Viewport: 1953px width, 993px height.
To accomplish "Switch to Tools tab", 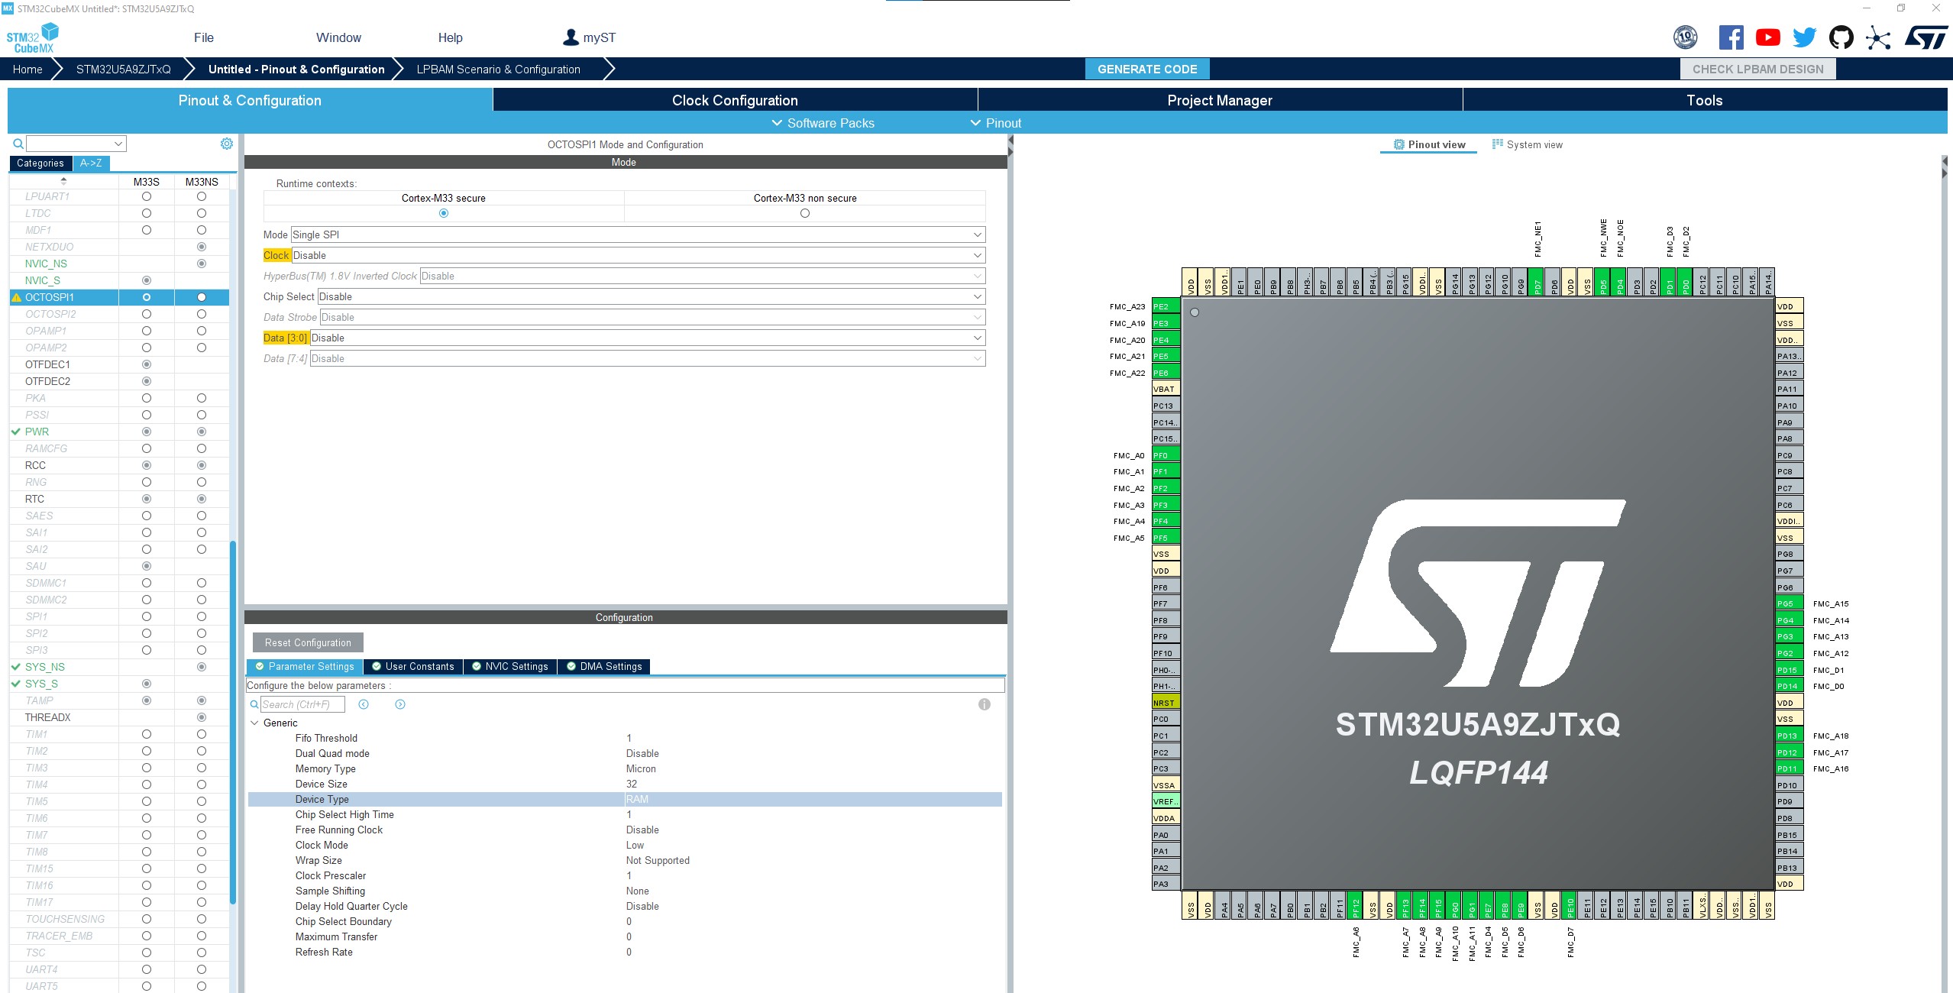I will [1705, 100].
